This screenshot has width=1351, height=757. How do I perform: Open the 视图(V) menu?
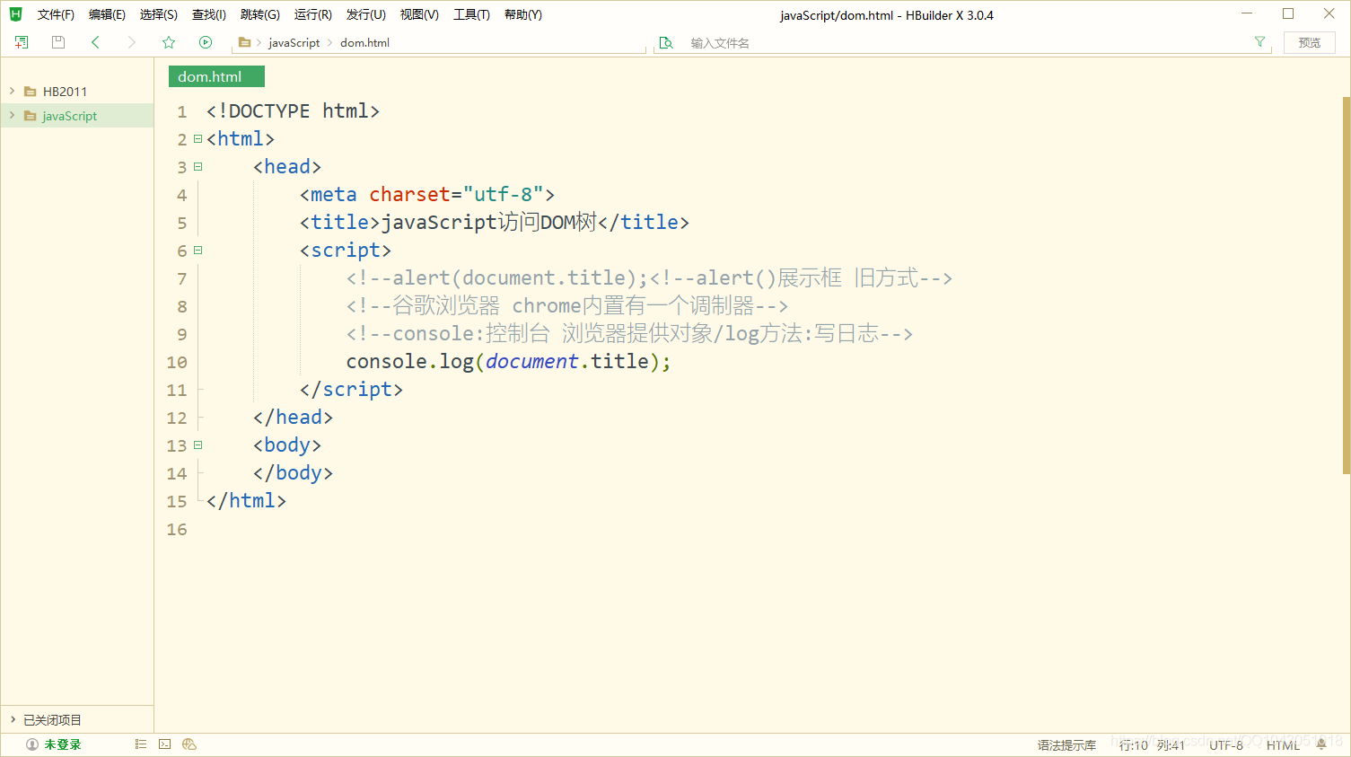pyautogui.click(x=419, y=14)
